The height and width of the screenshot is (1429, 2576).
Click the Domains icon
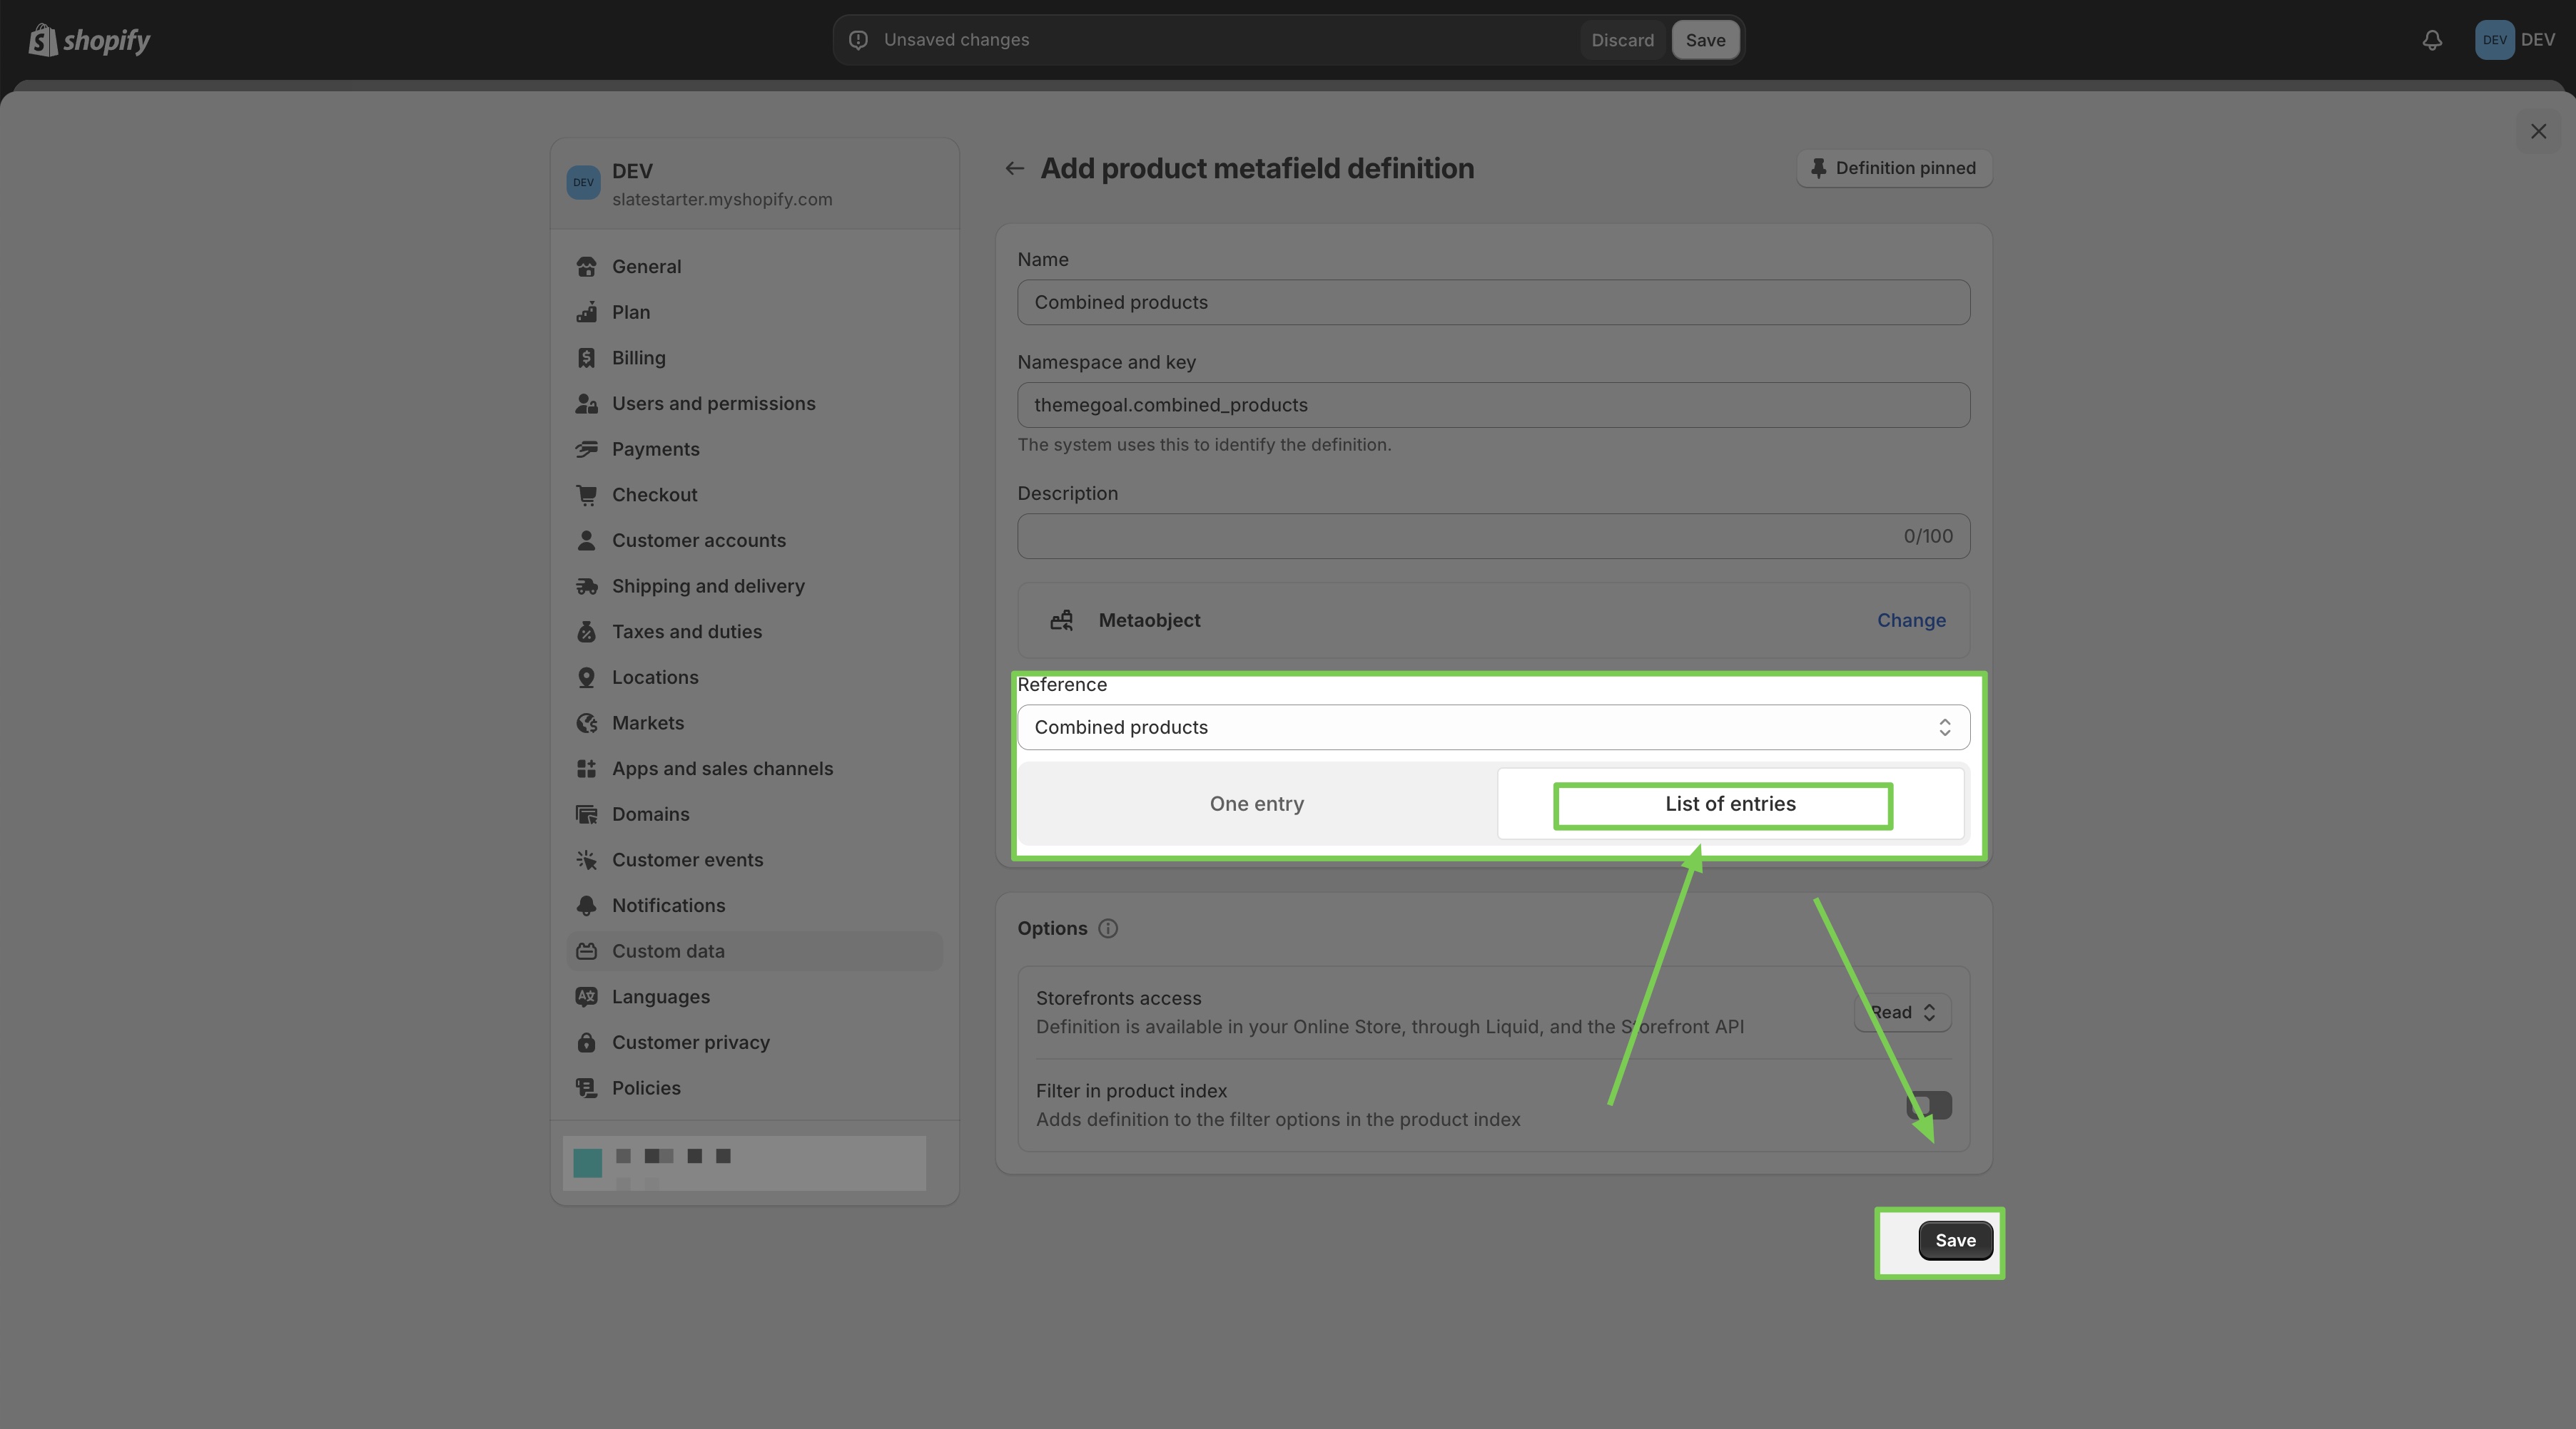(587, 814)
